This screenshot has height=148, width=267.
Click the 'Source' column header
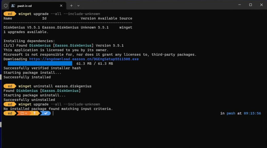point(126,18)
